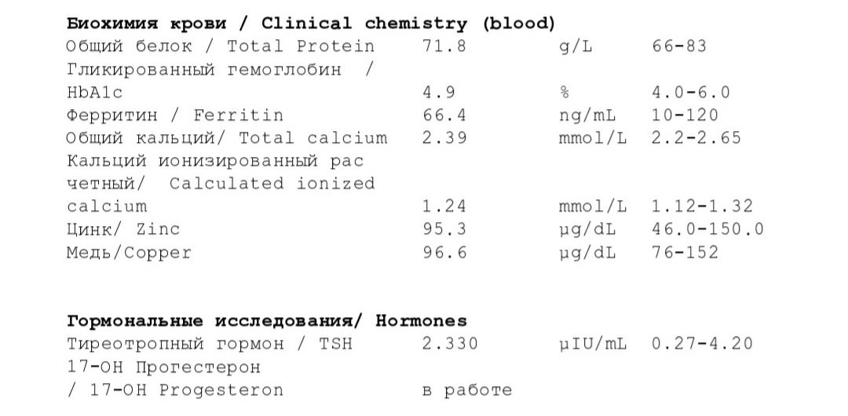This screenshot has width=848, height=416.
Task: Click the HbA1c result 4.9
Action: point(439,93)
